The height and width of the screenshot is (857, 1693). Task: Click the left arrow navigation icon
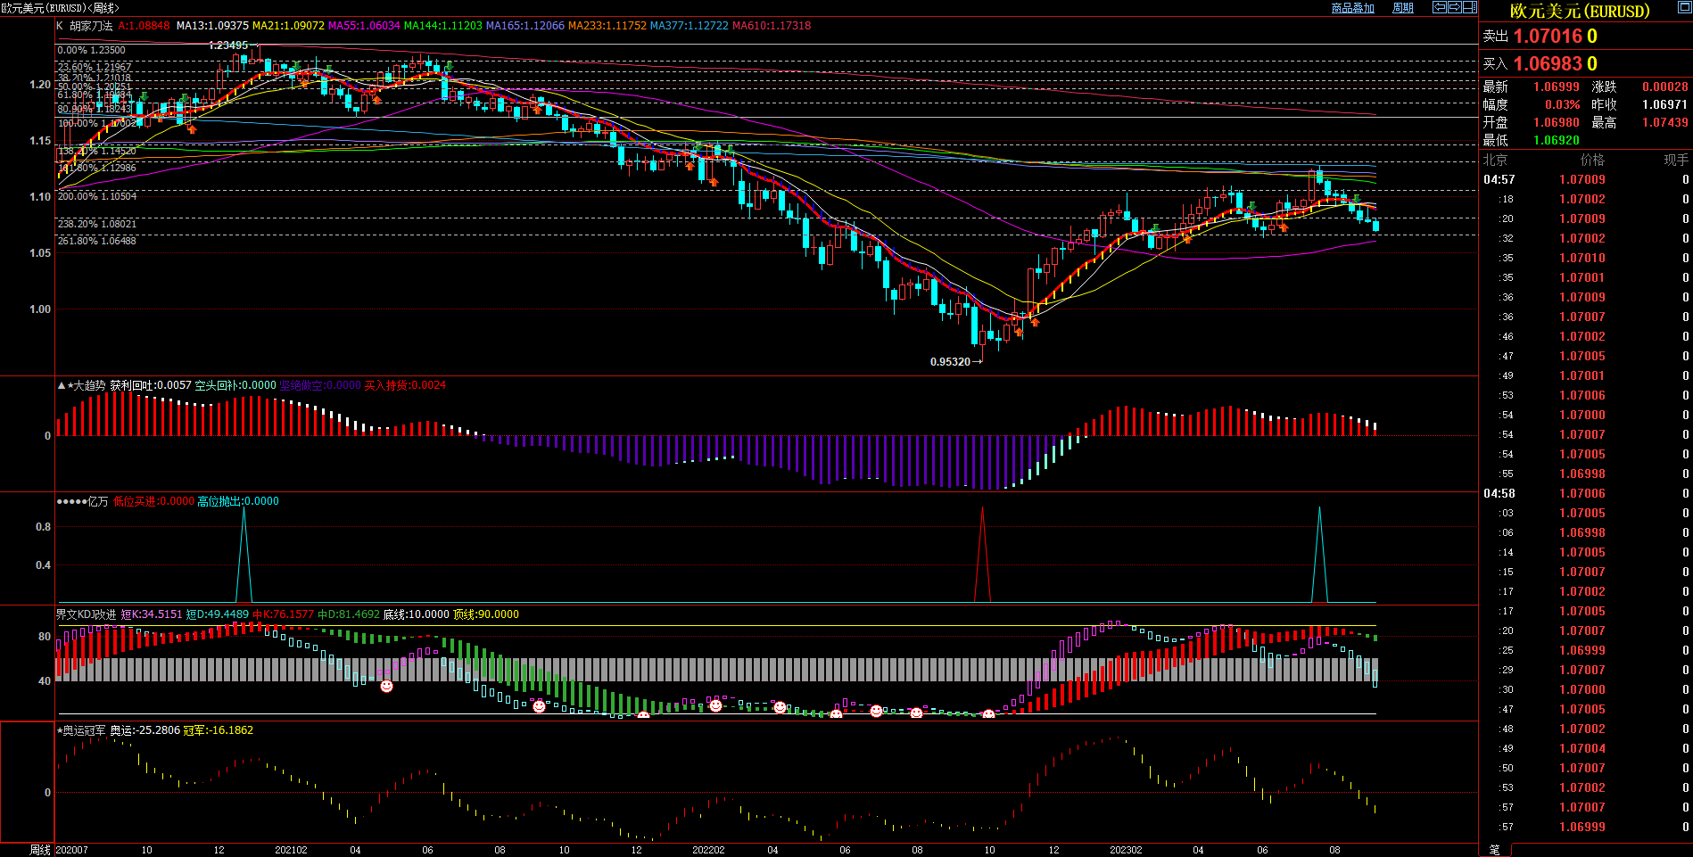point(1439,7)
